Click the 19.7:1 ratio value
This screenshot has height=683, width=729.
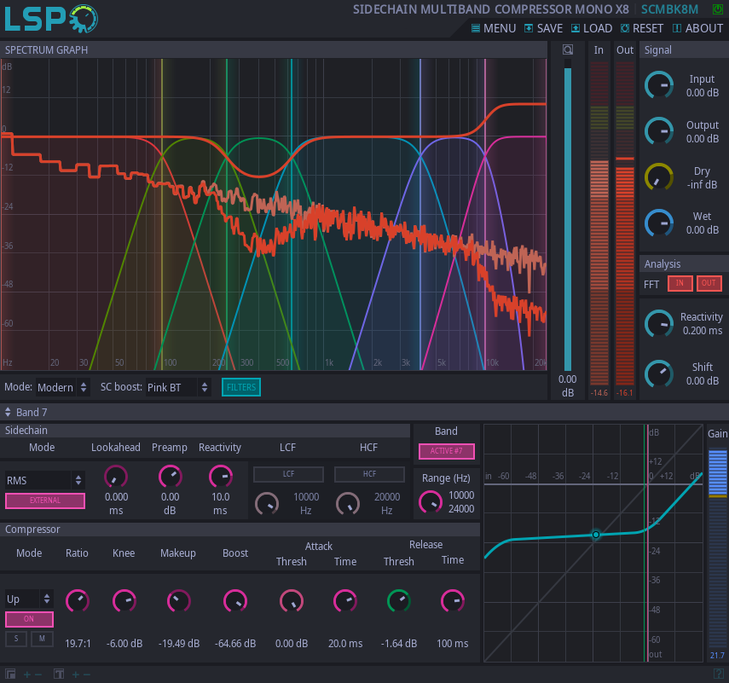tap(78, 644)
